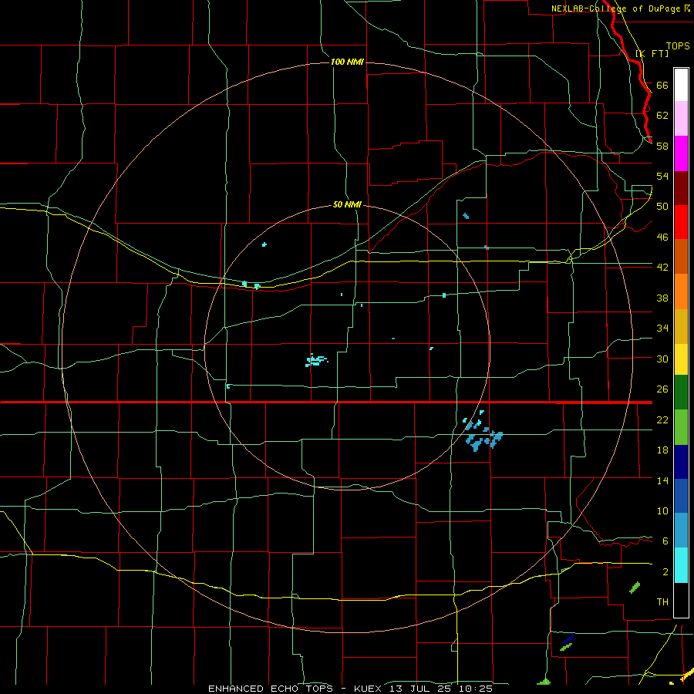Click the 42 legend value
The width and height of the screenshot is (694, 694).
662,268
